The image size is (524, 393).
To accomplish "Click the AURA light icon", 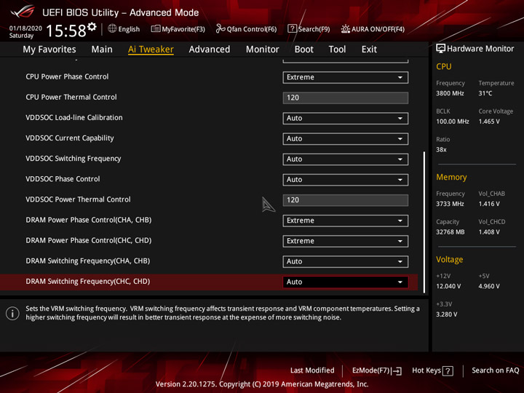I will click(345, 29).
